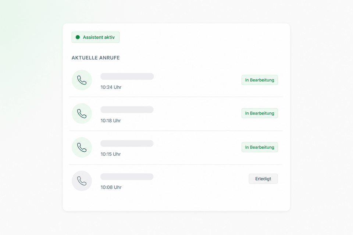The height and width of the screenshot is (235, 353).
Task: Click the 10:08 Uhr timestamp
Action: tap(111, 187)
